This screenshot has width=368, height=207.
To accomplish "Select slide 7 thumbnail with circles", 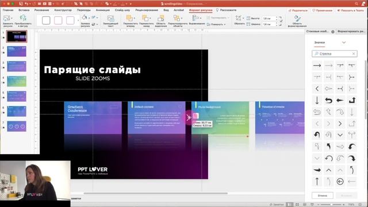I will click(17, 126).
